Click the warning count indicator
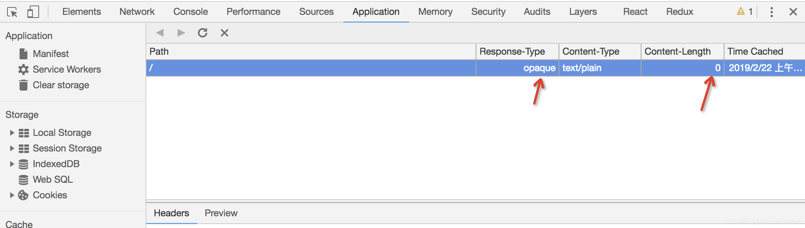The width and height of the screenshot is (805, 228). pyautogui.click(x=745, y=12)
